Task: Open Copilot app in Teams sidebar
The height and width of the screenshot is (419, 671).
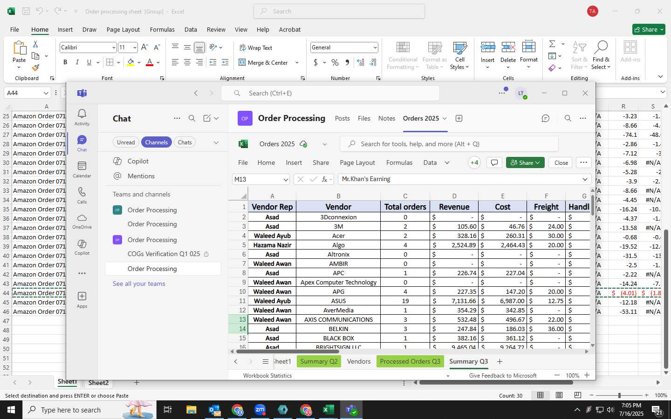Action: tap(82, 248)
